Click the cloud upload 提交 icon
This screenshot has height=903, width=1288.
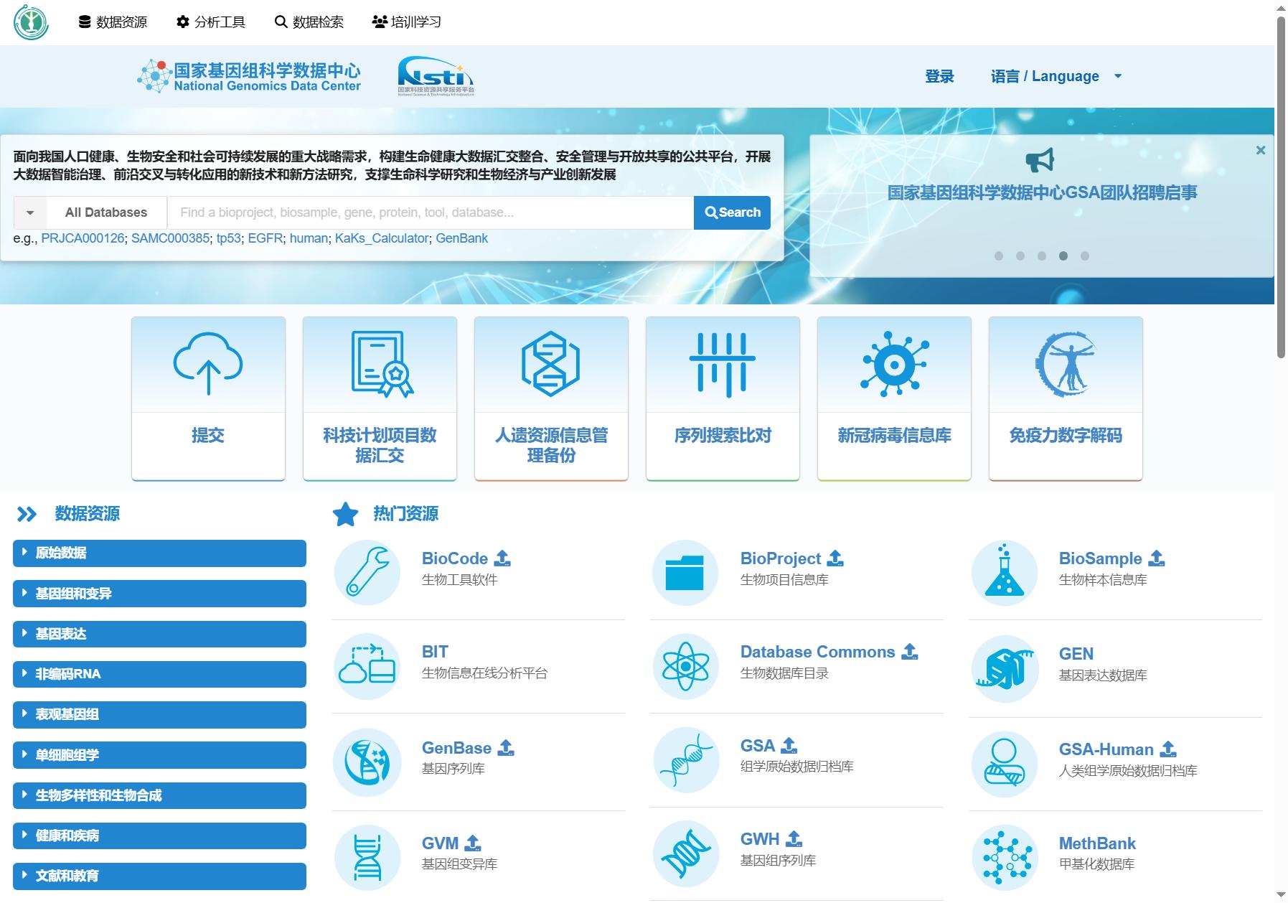click(208, 363)
